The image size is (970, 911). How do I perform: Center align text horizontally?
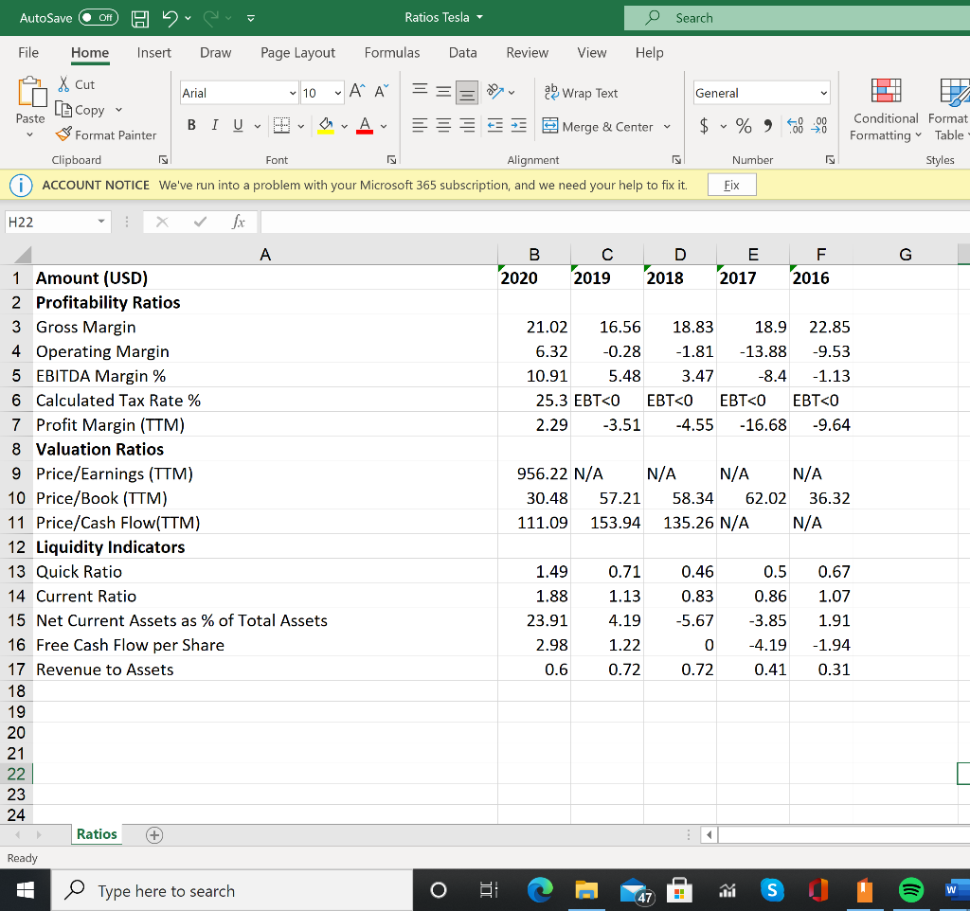(445, 126)
